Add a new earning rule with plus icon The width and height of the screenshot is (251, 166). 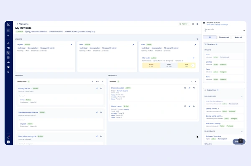click(x=103, y=82)
